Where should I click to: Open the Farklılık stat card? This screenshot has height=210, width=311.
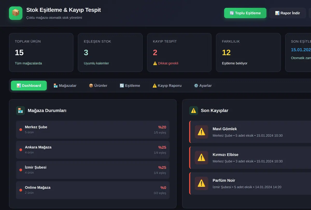(248, 52)
